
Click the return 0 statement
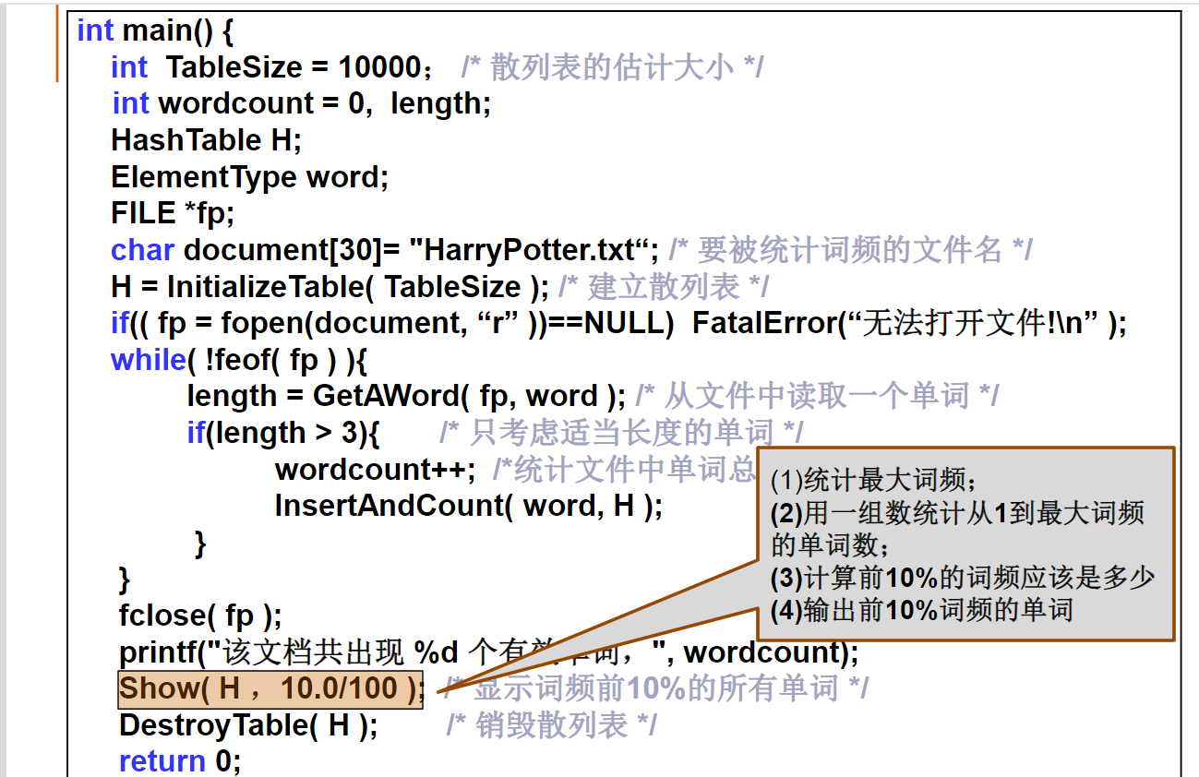179,761
